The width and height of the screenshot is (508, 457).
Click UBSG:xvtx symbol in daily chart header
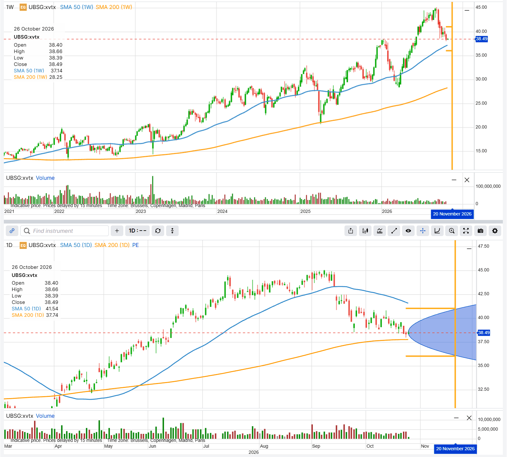[x=42, y=245]
